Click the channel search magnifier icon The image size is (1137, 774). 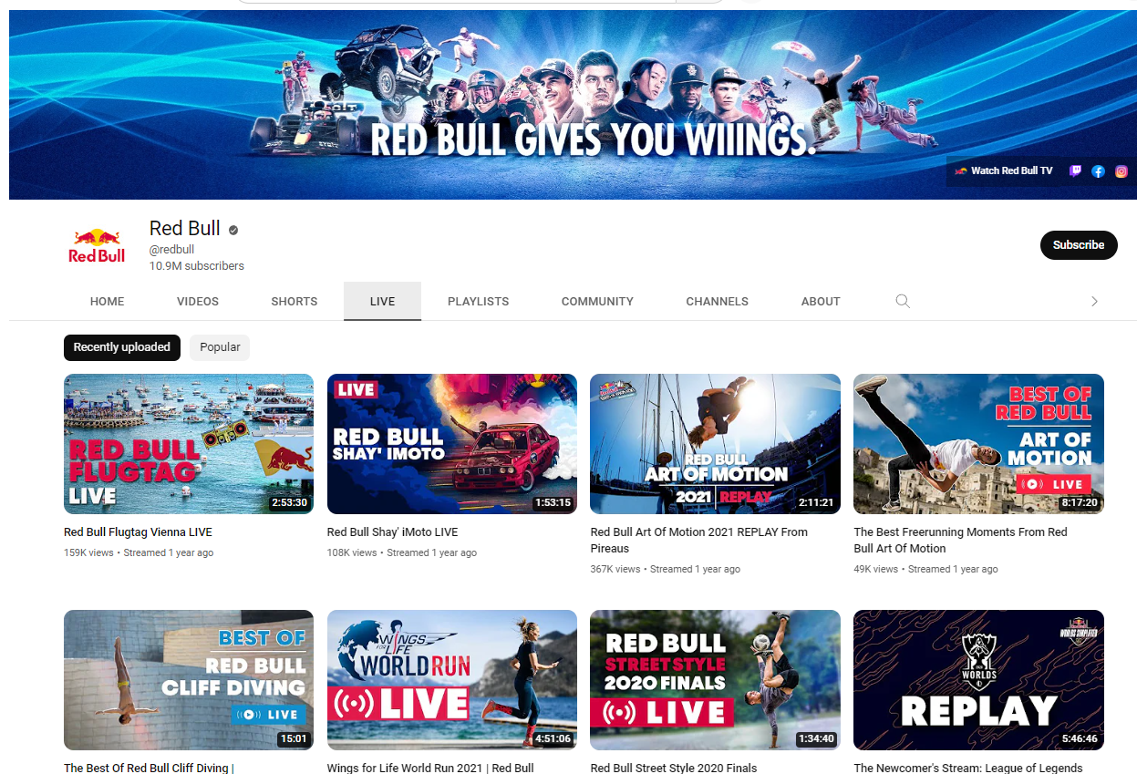click(903, 301)
